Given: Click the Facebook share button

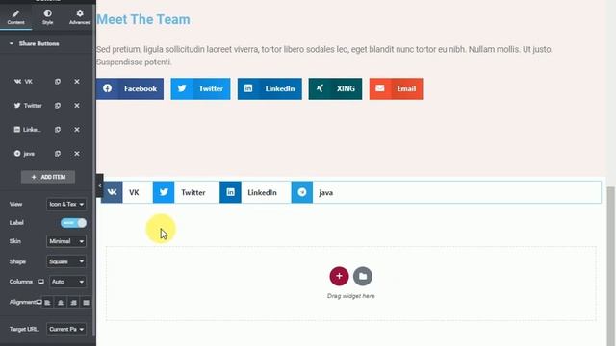Looking at the screenshot, I should pos(130,88).
